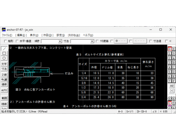The width and height of the screenshot is (176, 140).
Task: Open the 表示(V) menu
Action: click(34, 35)
